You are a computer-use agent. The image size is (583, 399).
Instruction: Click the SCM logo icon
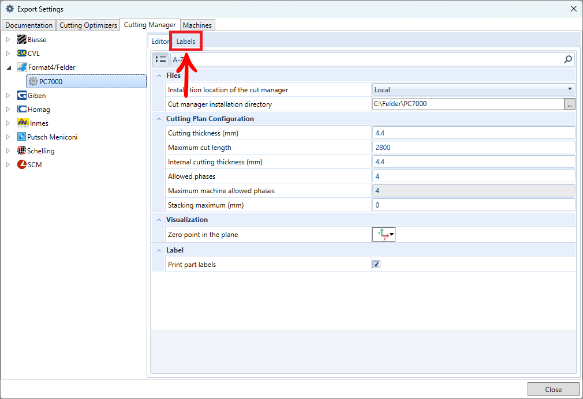tap(22, 164)
